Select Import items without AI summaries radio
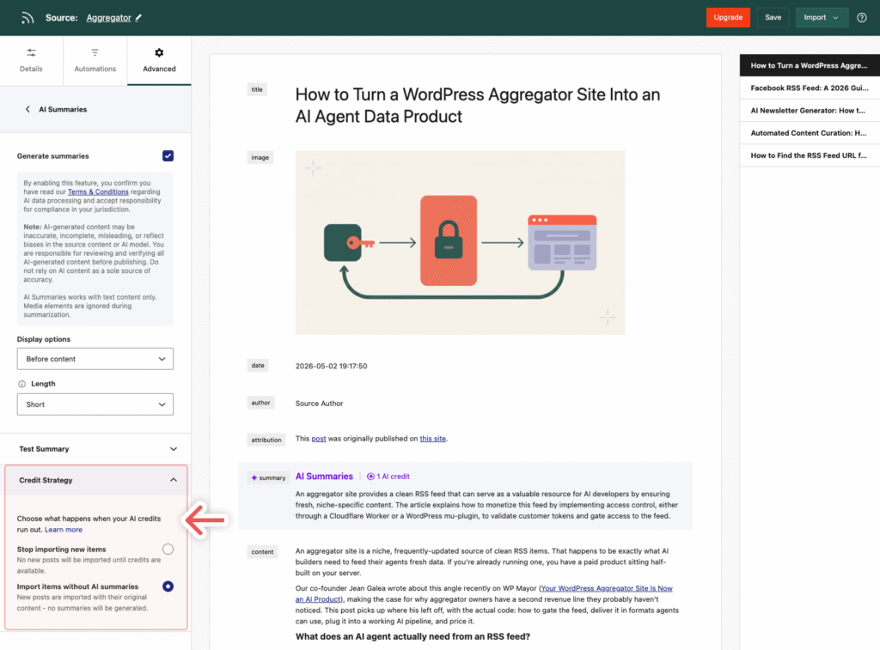Screen dimensions: 880x650 pyautogui.click(x=168, y=586)
